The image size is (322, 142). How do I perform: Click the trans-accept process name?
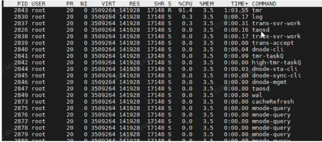tap(273, 43)
